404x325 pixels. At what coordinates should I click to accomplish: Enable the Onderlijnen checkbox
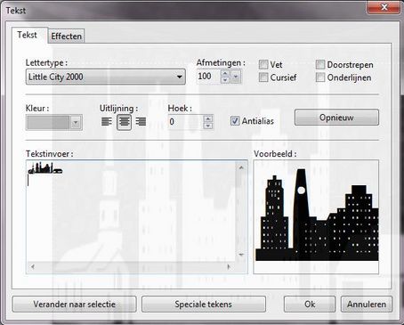[320, 77]
